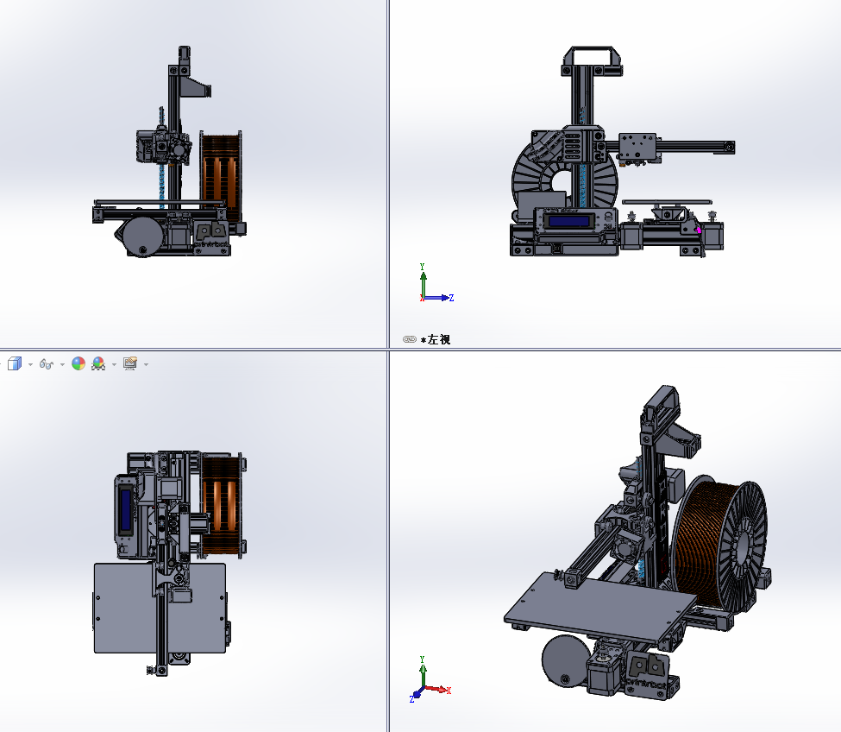This screenshot has height=732, width=841.
Task: Expand the Display Style dropdown arrow
Action: click(x=30, y=364)
